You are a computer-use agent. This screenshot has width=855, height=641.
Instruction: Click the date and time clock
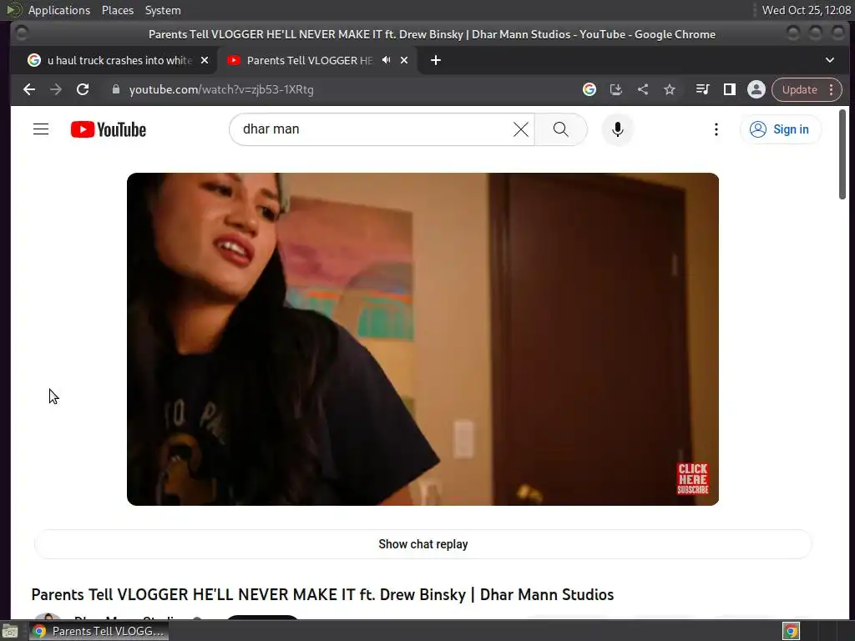tap(806, 10)
